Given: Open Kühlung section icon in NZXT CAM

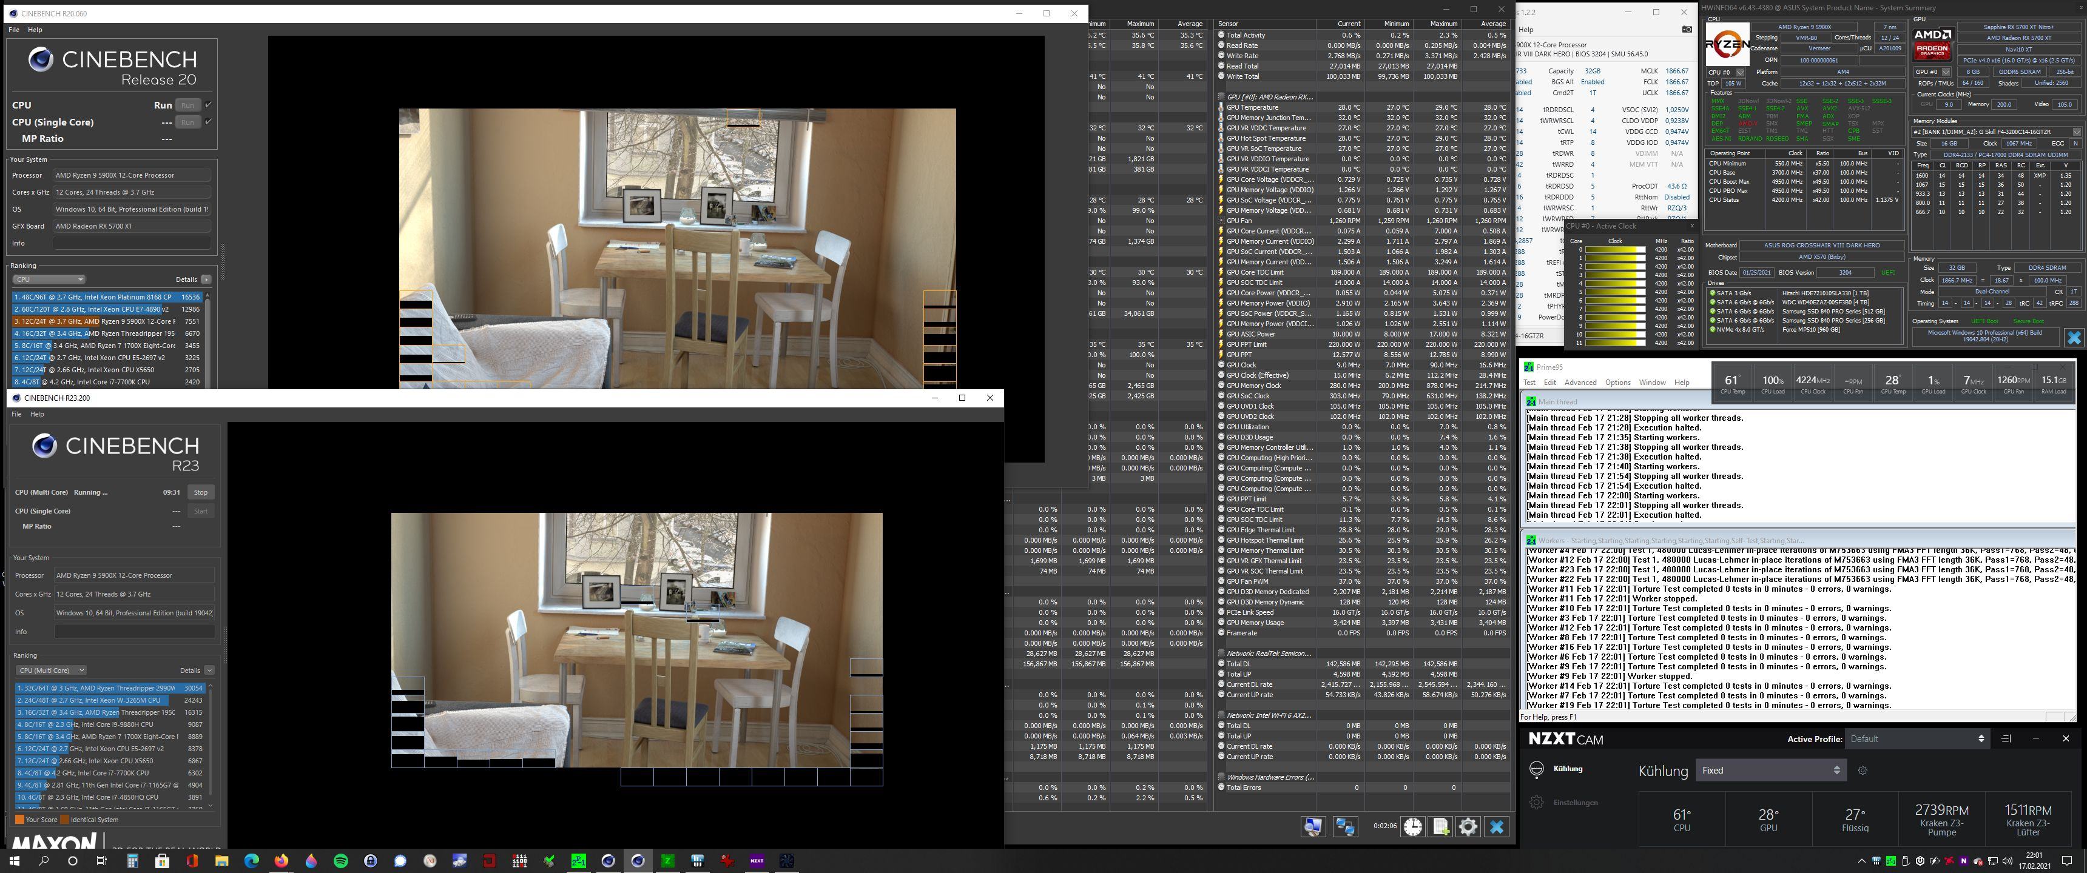Looking at the screenshot, I should [1536, 769].
